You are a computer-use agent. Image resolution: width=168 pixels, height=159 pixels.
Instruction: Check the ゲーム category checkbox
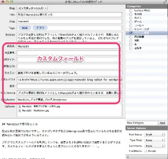click(x=131, y=22)
